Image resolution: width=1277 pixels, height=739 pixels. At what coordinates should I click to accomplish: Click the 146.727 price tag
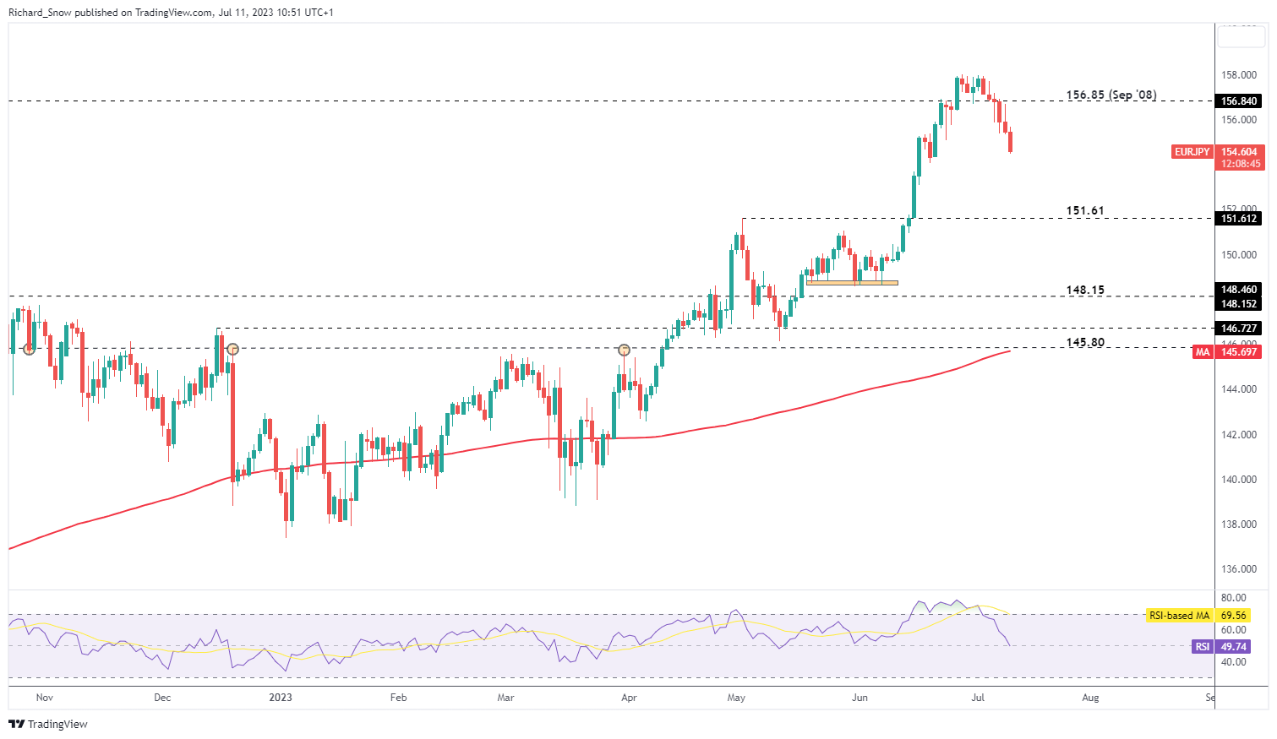(x=1240, y=329)
